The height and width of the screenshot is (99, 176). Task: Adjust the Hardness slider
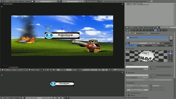(x=149, y=80)
